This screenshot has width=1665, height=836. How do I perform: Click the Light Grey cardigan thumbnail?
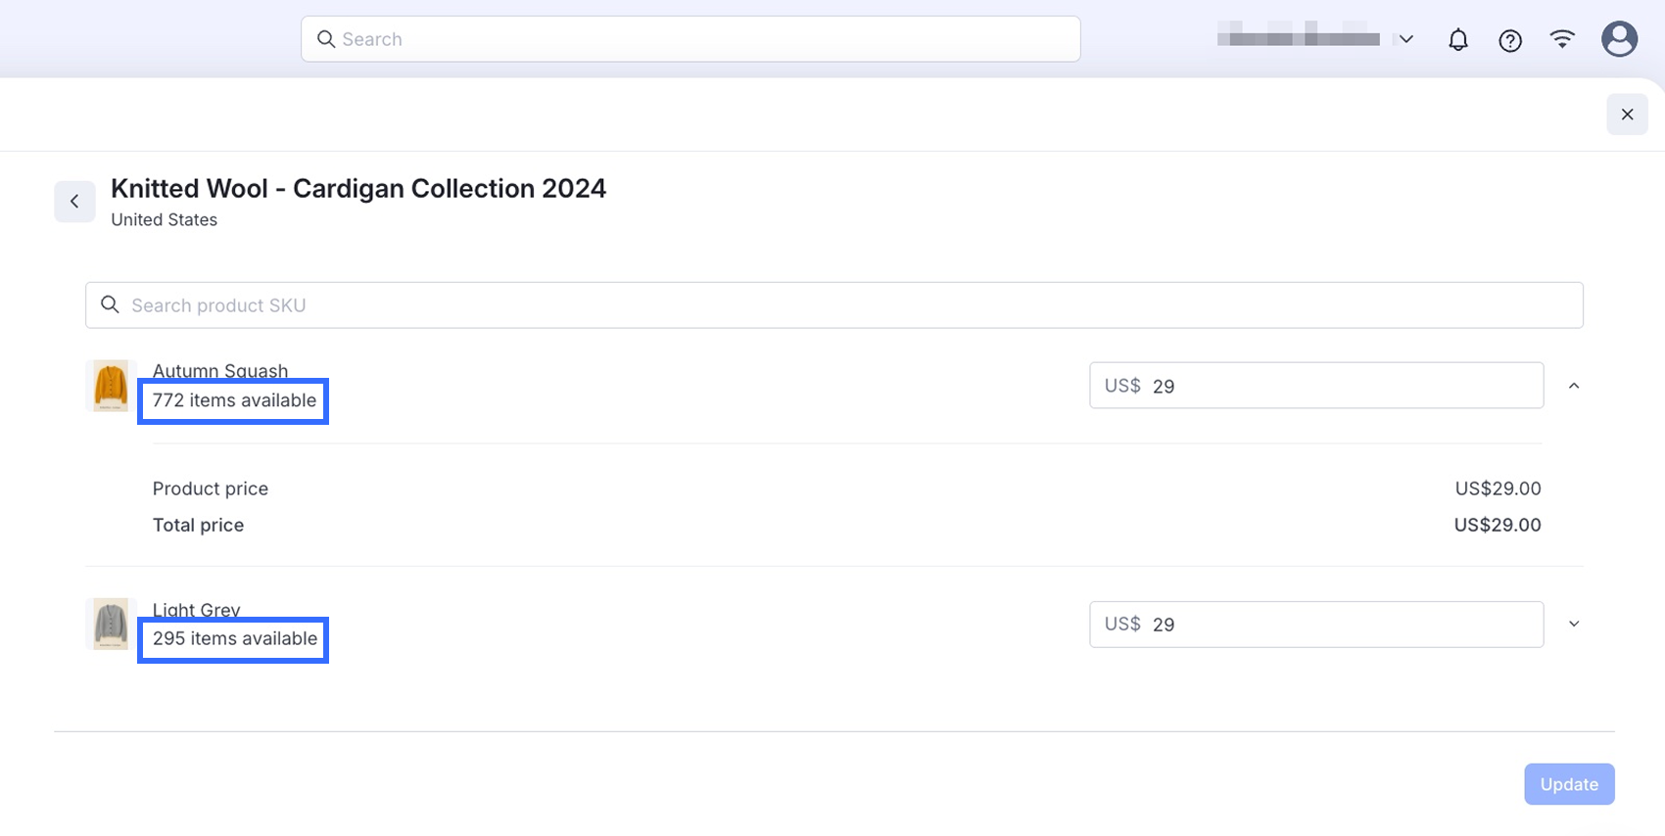pyautogui.click(x=111, y=624)
